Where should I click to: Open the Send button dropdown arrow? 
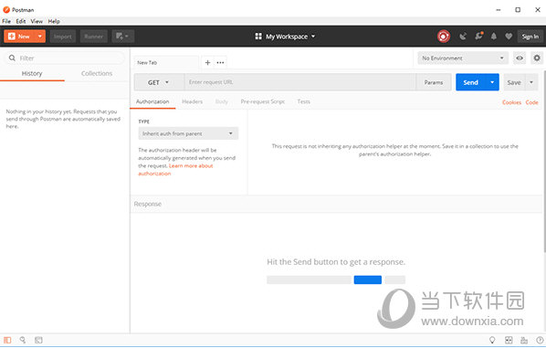492,82
